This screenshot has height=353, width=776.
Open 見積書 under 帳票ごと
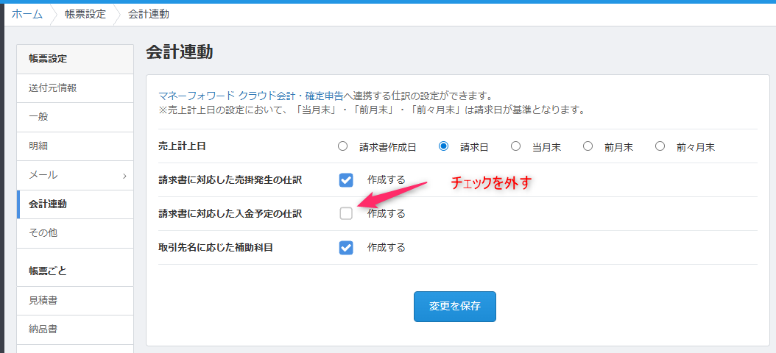(x=43, y=300)
